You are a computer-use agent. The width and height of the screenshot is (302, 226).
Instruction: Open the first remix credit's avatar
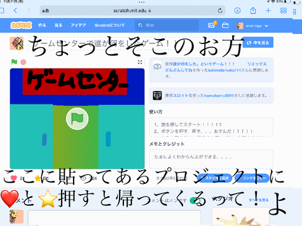(x=157, y=66)
